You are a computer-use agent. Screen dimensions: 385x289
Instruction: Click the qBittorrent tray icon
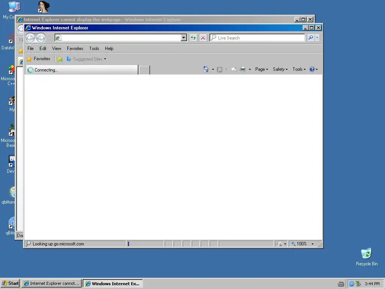pyautogui.click(x=352, y=284)
